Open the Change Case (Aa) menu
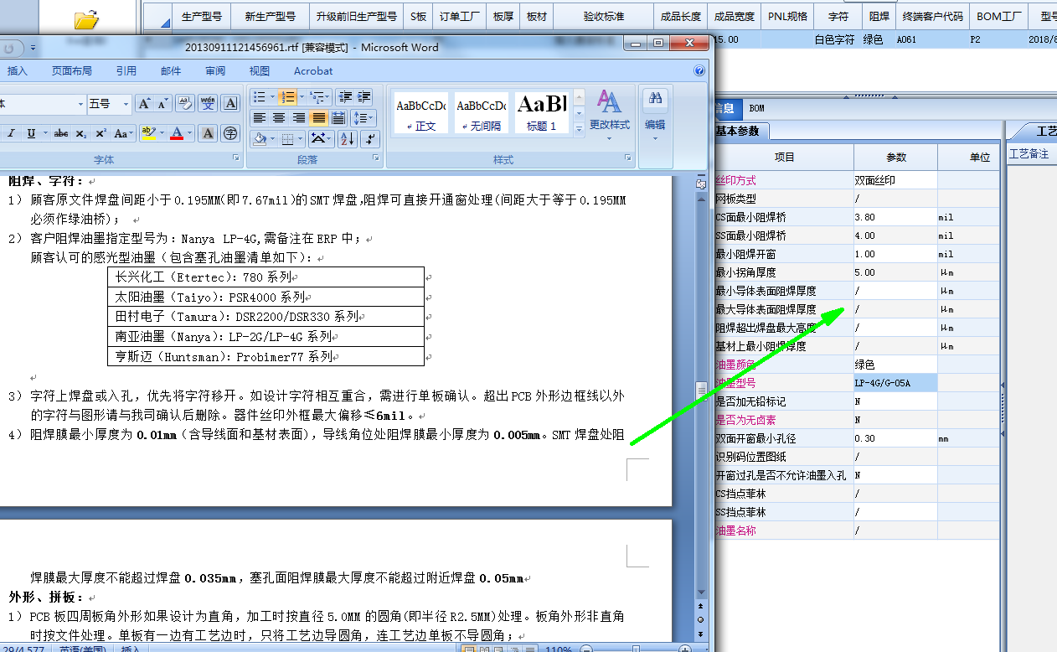Image resolution: width=1057 pixels, height=652 pixels. click(x=123, y=133)
